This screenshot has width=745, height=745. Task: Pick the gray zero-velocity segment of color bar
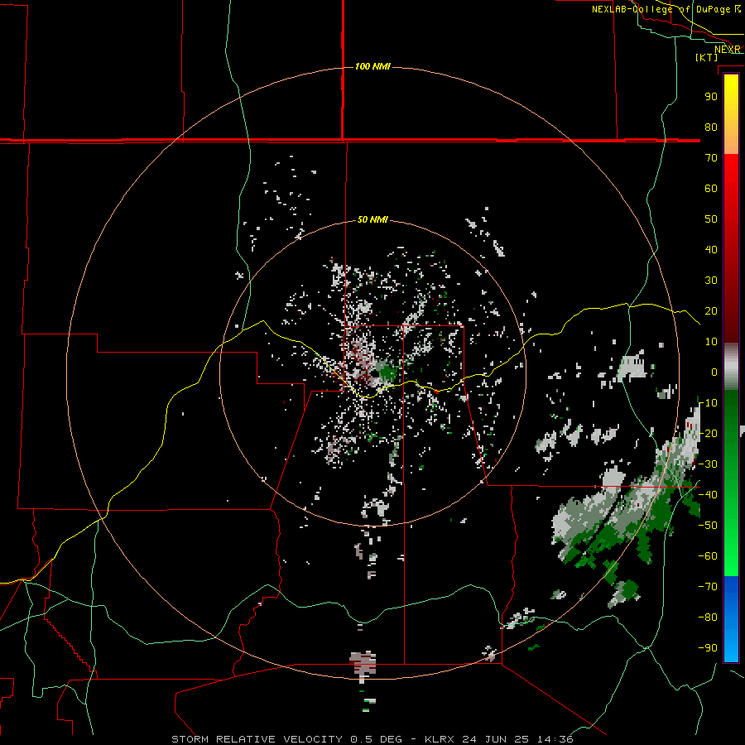click(x=731, y=366)
